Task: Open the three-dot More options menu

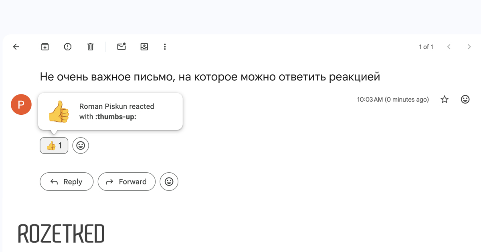Action: (165, 47)
